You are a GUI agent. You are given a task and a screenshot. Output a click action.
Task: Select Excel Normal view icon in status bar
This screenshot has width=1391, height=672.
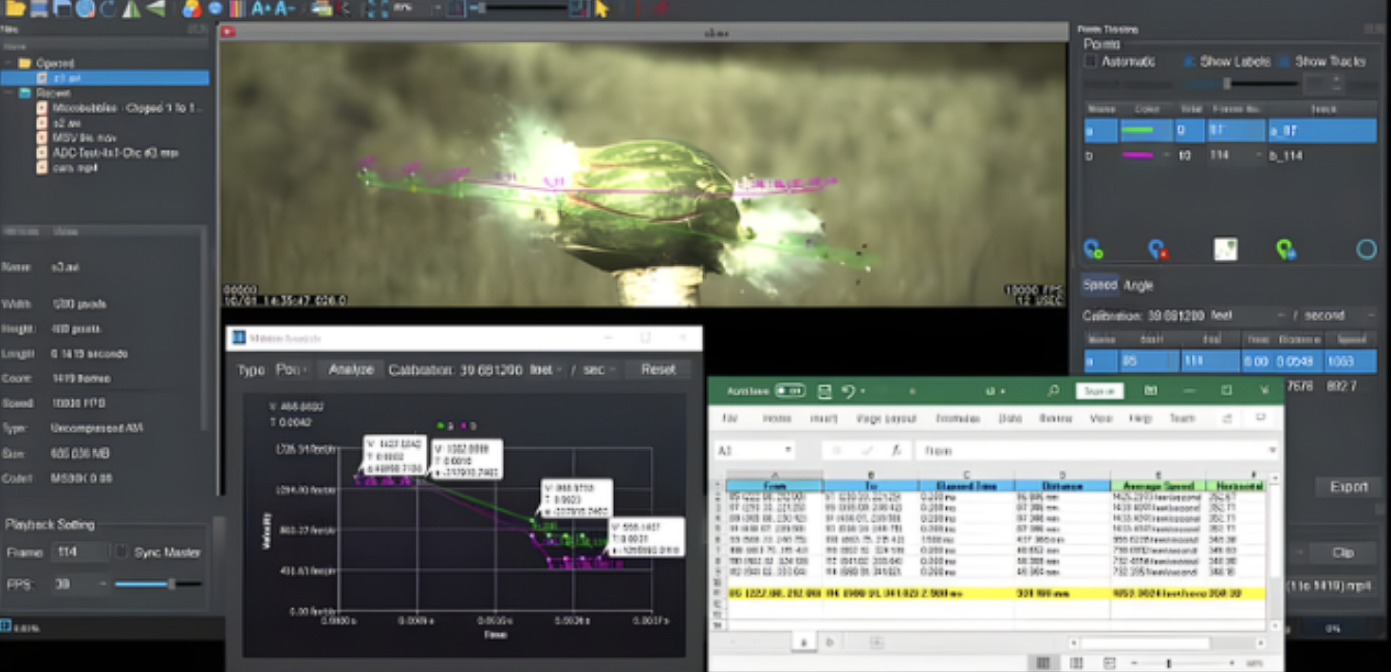click(x=1044, y=663)
